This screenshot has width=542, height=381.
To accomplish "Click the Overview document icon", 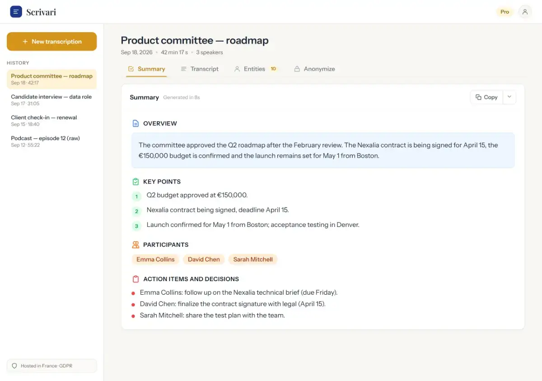I will pyautogui.click(x=135, y=123).
